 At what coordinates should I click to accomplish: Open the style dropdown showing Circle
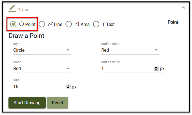point(42,50)
